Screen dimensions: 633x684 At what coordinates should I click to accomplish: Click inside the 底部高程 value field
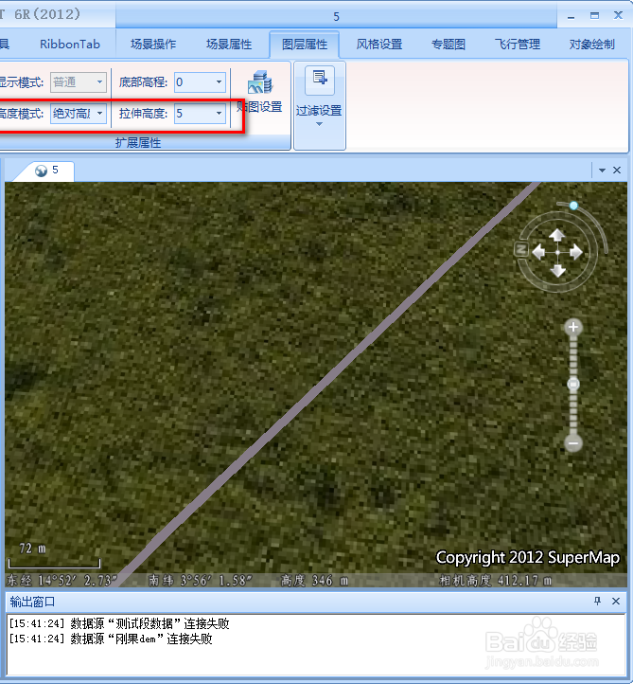point(194,82)
